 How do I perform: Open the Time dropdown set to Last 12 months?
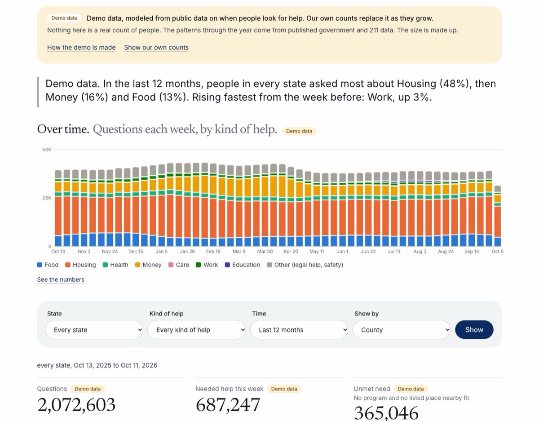[299, 330]
